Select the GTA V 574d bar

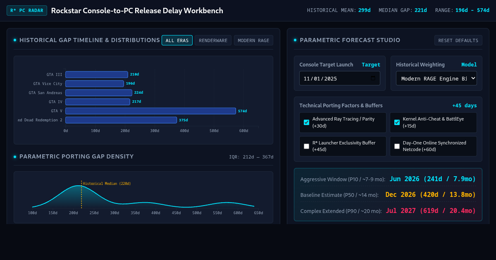[150, 111]
